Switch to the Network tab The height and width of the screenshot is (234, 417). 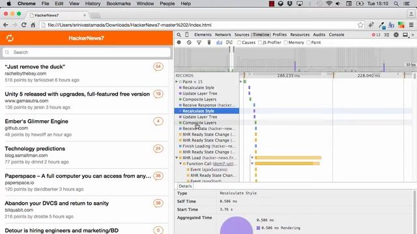223,34
